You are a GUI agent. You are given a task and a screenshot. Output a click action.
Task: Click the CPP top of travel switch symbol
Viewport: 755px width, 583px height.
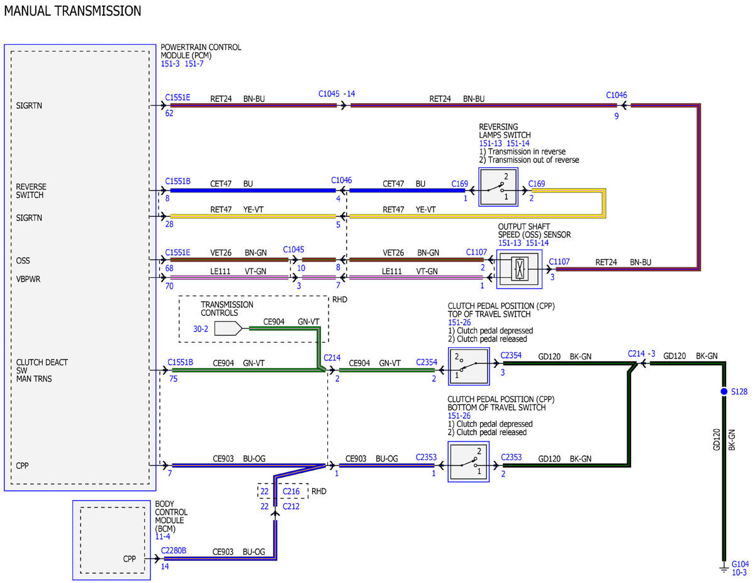(469, 365)
